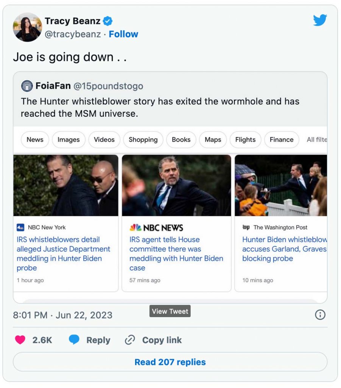This screenshot has width=341, height=388.
Task: Click the FoiaFan profile avatar
Action: click(x=27, y=86)
